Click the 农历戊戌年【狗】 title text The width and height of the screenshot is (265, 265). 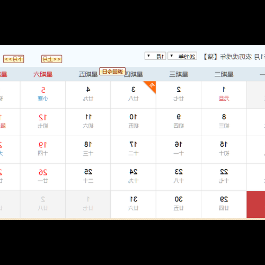pos(228,57)
